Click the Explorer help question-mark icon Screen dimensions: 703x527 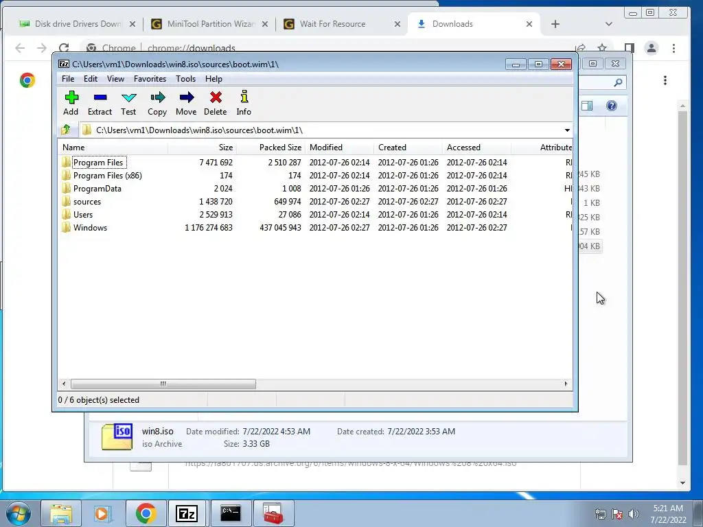click(x=612, y=106)
